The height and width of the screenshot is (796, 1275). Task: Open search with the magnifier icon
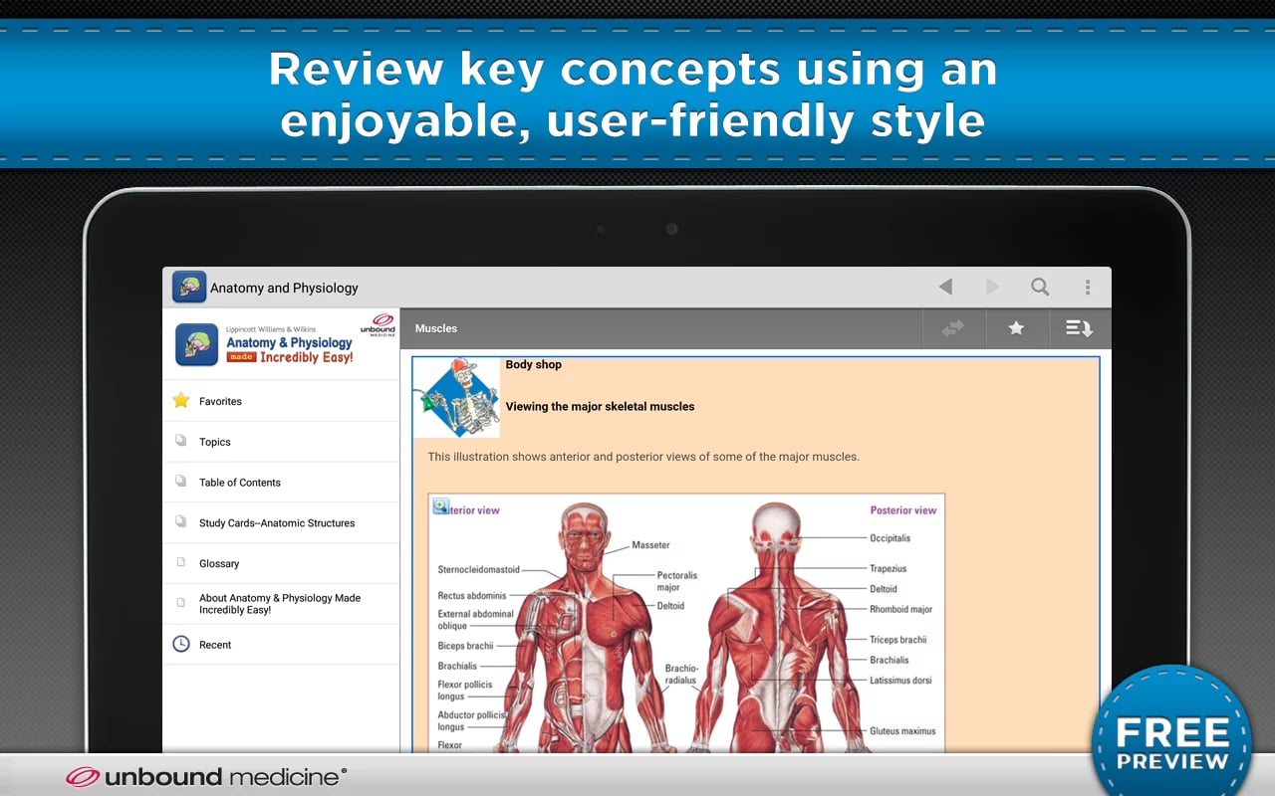(x=1040, y=288)
